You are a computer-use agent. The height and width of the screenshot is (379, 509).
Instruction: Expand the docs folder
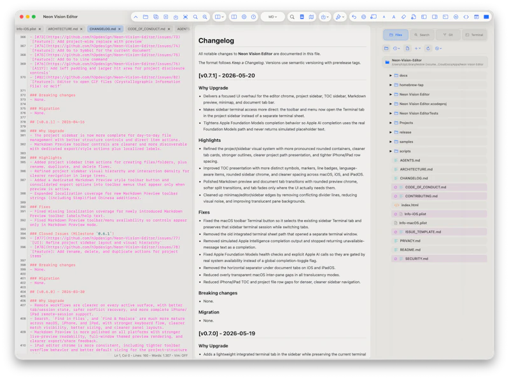pos(391,75)
